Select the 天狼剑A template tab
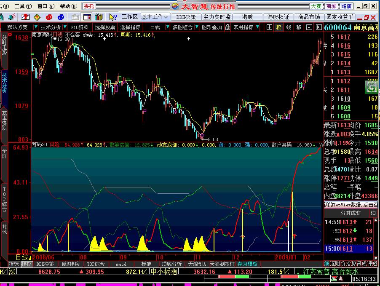Image resolution: width=380 pixels, height=286 pixels. point(197,264)
